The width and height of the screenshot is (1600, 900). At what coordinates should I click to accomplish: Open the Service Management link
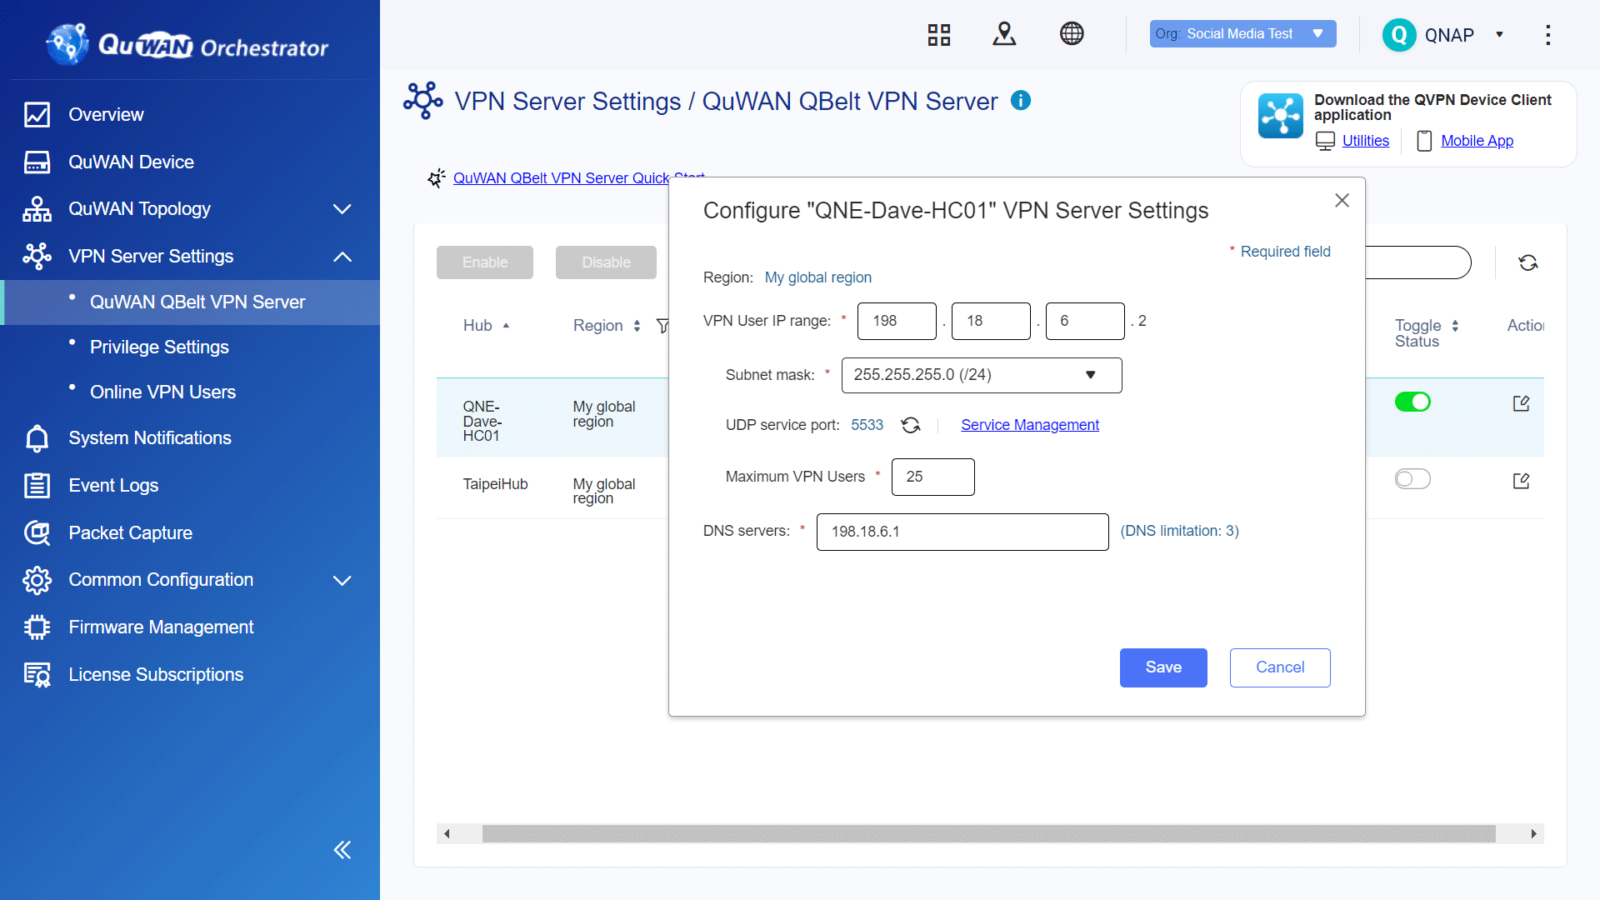pyautogui.click(x=1030, y=425)
